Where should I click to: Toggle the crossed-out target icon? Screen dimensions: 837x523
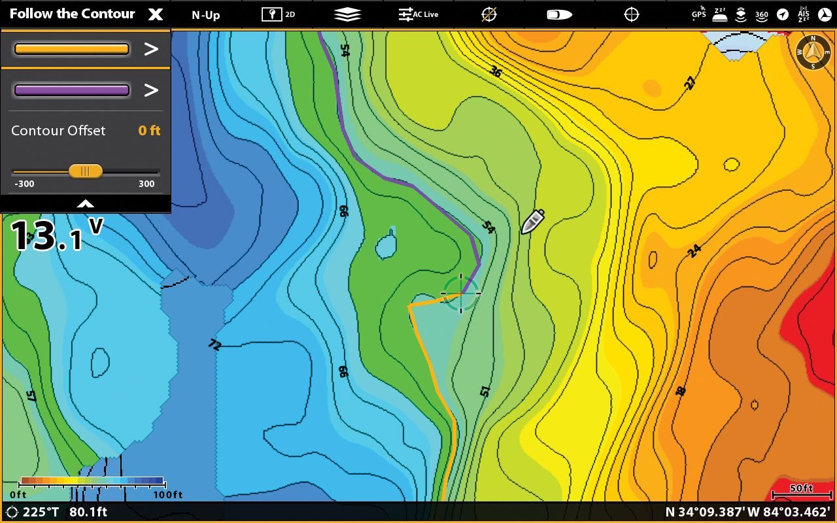click(x=488, y=14)
